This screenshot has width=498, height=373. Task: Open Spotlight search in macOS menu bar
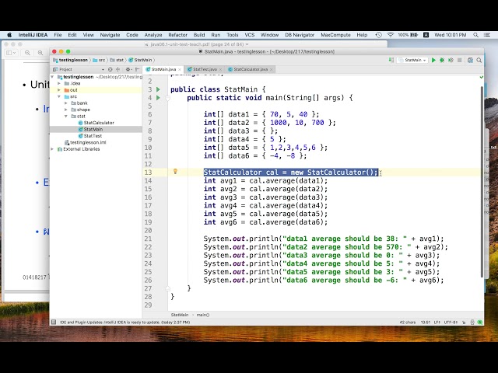click(x=475, y=35)
